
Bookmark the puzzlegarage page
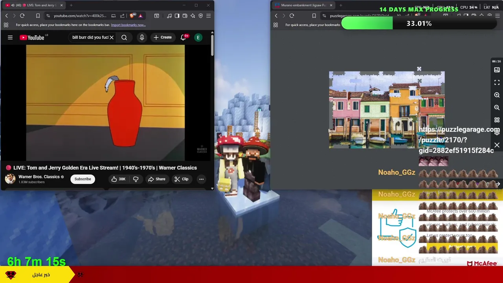pos(314,16)
